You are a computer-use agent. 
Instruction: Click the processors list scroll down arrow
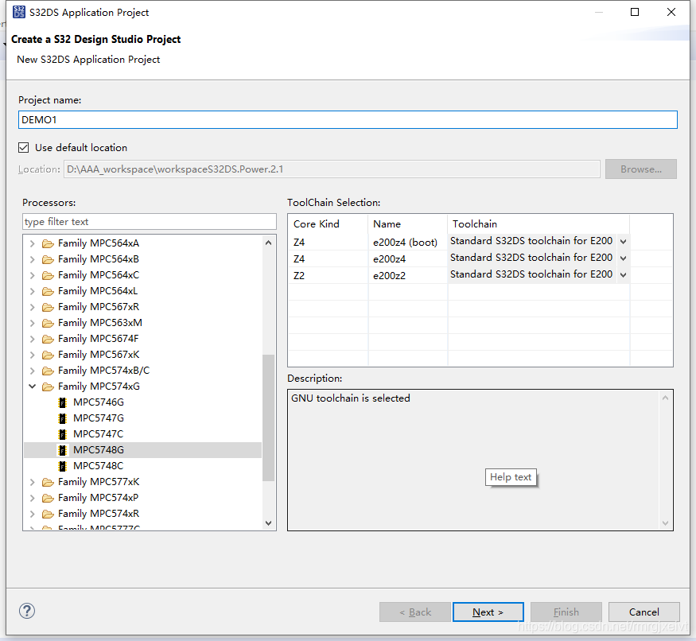click(x=268, y=523)
